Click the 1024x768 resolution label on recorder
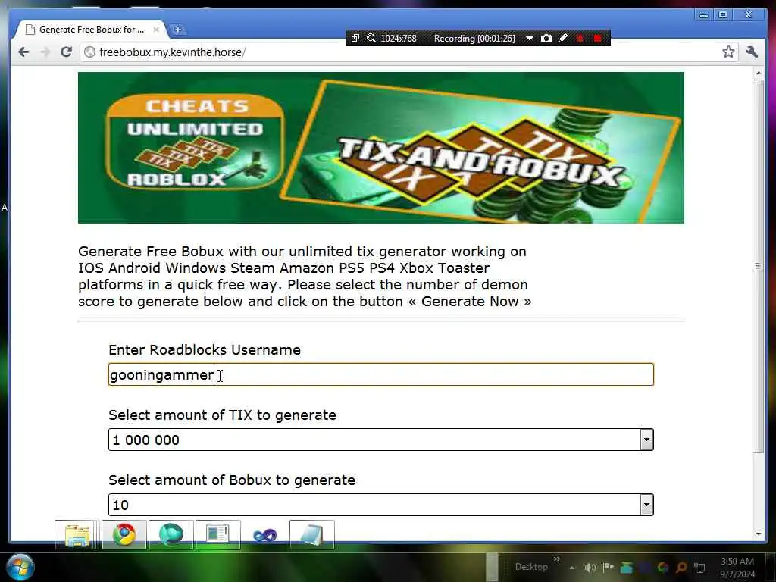The image size is (776, 582). pos(399,38)
